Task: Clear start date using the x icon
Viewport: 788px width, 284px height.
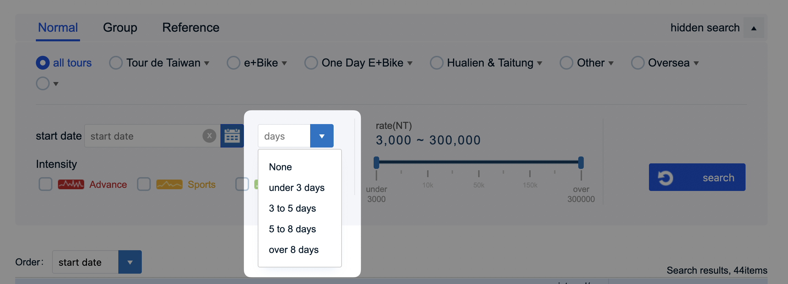Action: (x=209, y=136)
